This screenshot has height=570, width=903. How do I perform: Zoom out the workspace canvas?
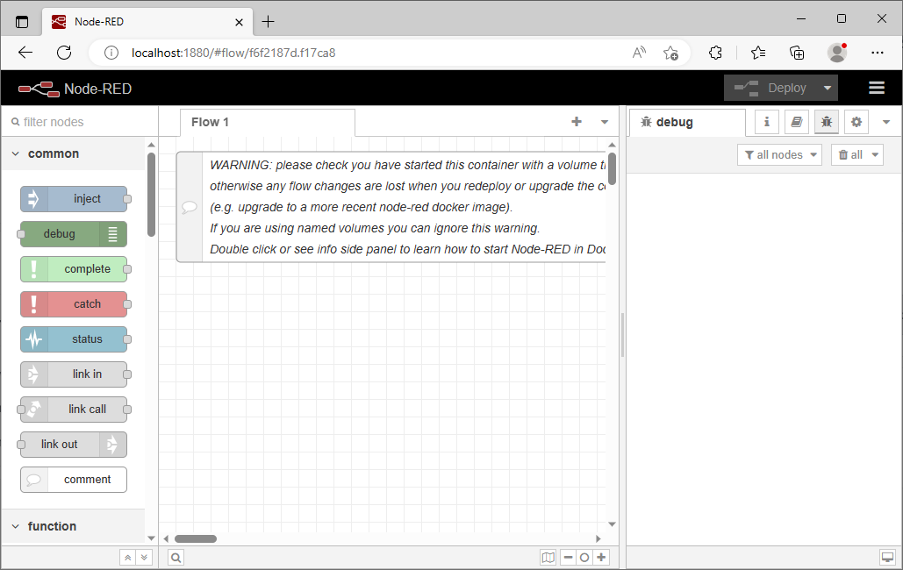click(x=569, y=558)
